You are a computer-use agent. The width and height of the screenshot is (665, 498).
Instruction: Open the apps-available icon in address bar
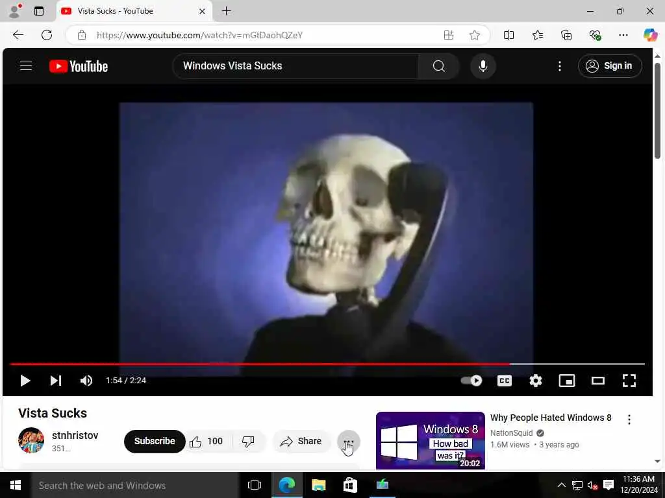coord(449,35)
